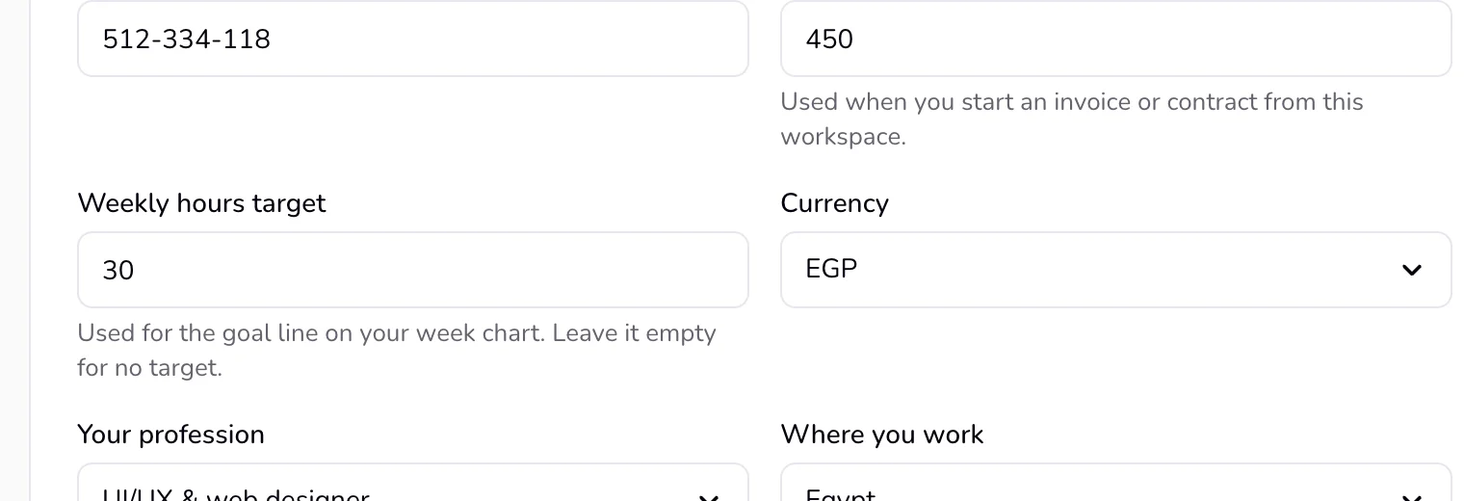Click the field with value 450

click(x=1115, y=39)
